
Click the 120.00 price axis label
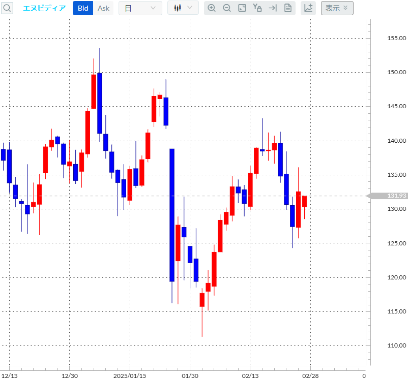pyautogui.click(x=396, y=277)
